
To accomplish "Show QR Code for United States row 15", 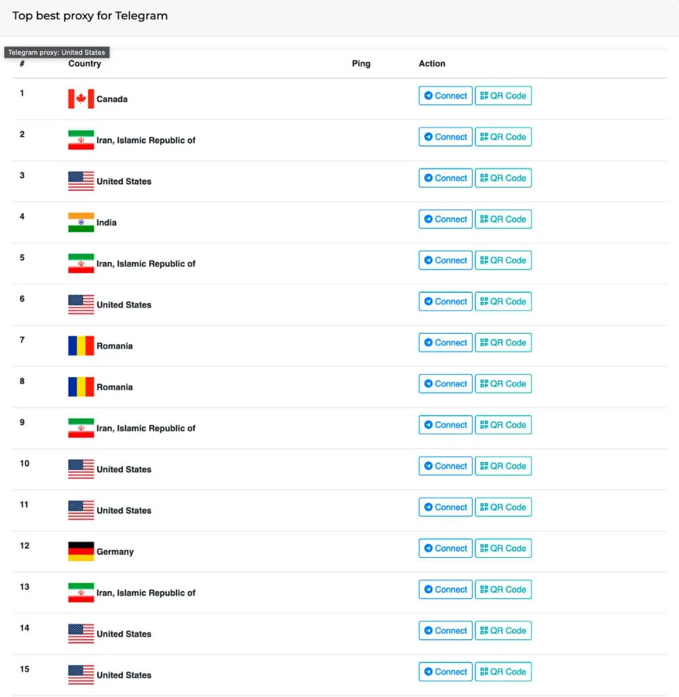I will tap(503, 671).
